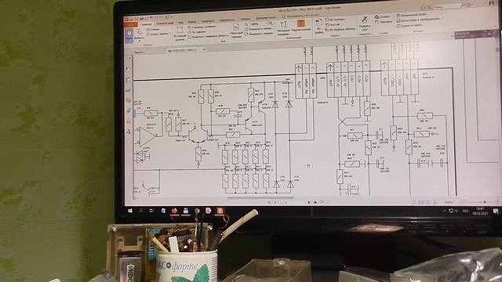
Task: Create PDF from file button
Action: [x=318, y=27]
